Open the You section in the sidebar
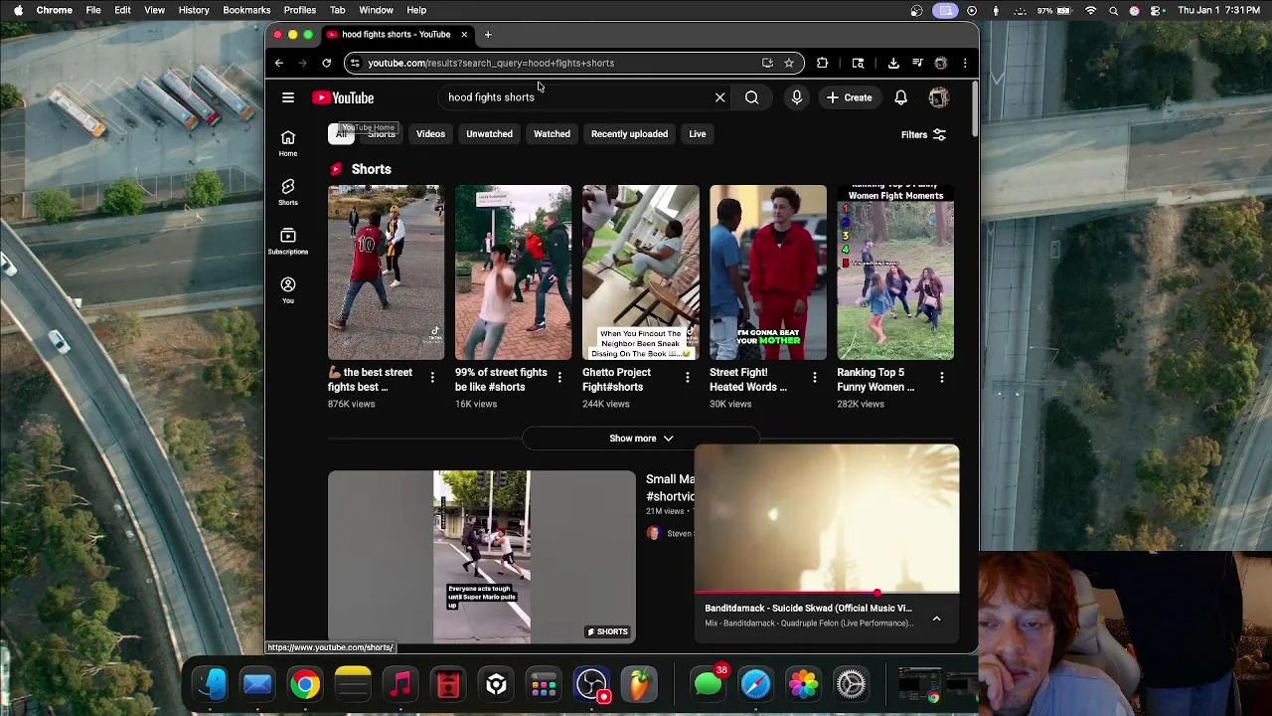The width and height of the screenshot is (1272, 716). pos(287,289)
